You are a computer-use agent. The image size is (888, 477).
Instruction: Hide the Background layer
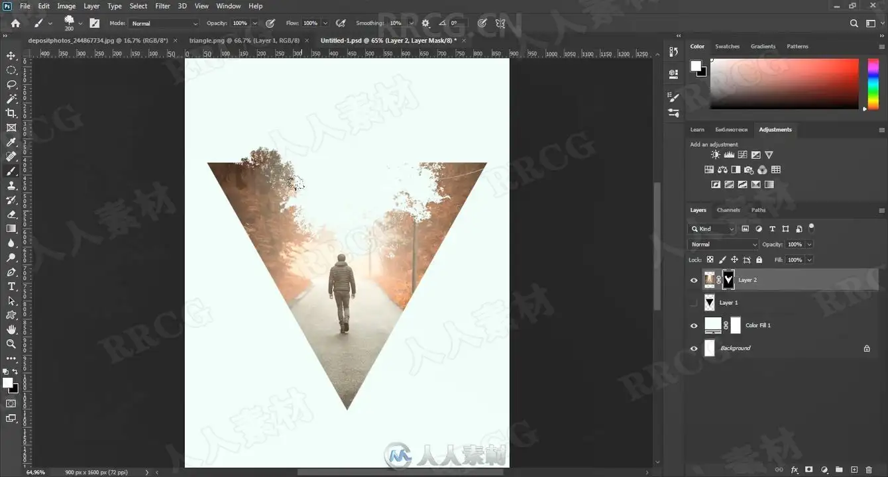pyautogui.click(x=694, y=348)
